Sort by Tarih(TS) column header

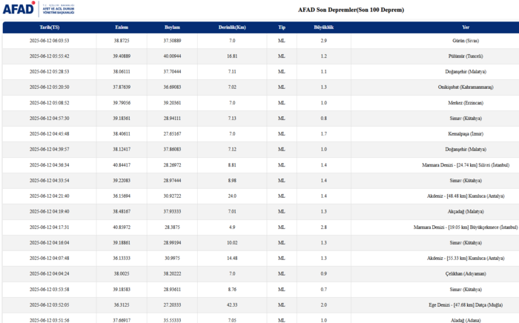pyautogui.click(x=49, y=27)
